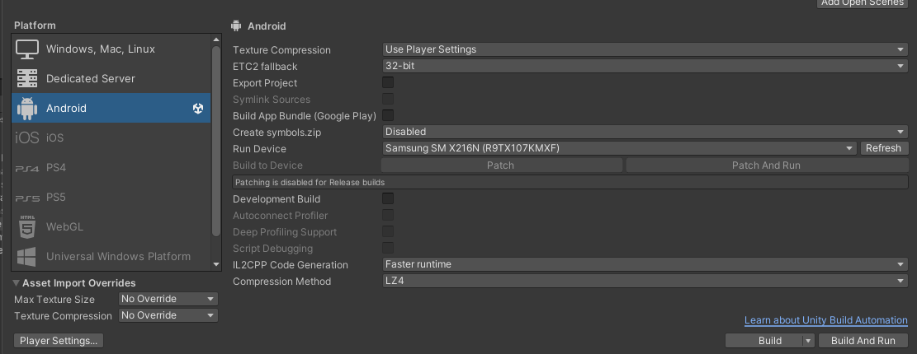Select Dedicated Server platform
The image size is (917, 354).
coord(111,79)
